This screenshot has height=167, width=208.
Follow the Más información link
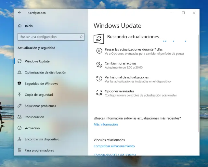tap(106, 124)
